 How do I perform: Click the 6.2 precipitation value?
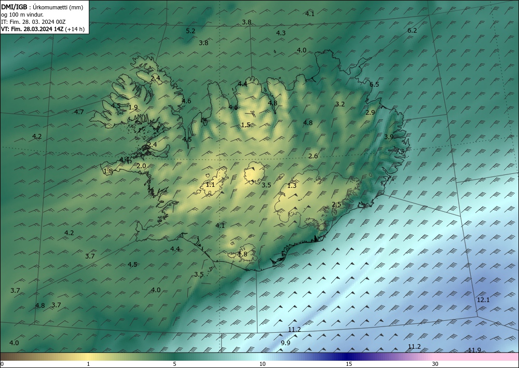[412, 31]
